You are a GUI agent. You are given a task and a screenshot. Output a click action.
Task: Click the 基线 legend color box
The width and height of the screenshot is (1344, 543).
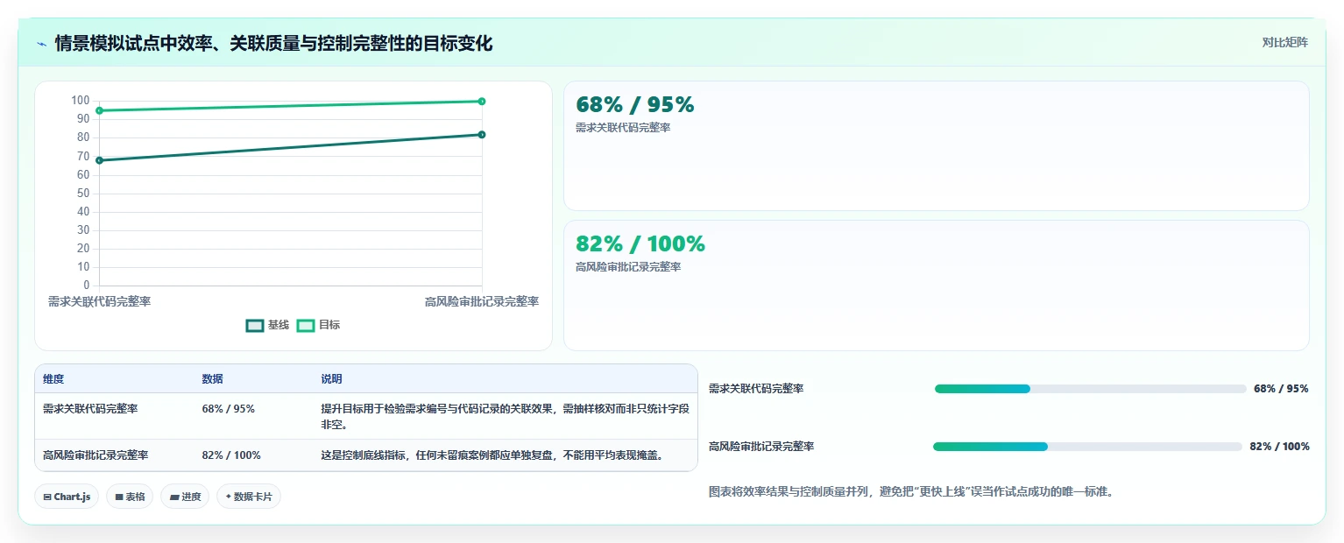(255, 325)
